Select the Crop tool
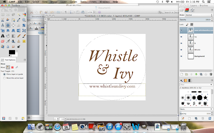Screen dimensions: 214x133 [x=19, y=25]
